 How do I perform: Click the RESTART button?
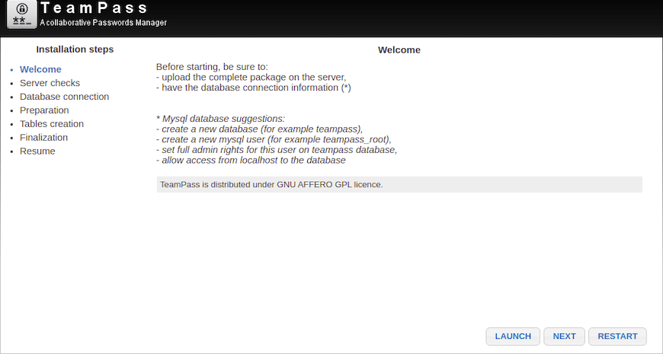(x=617, y=336)
